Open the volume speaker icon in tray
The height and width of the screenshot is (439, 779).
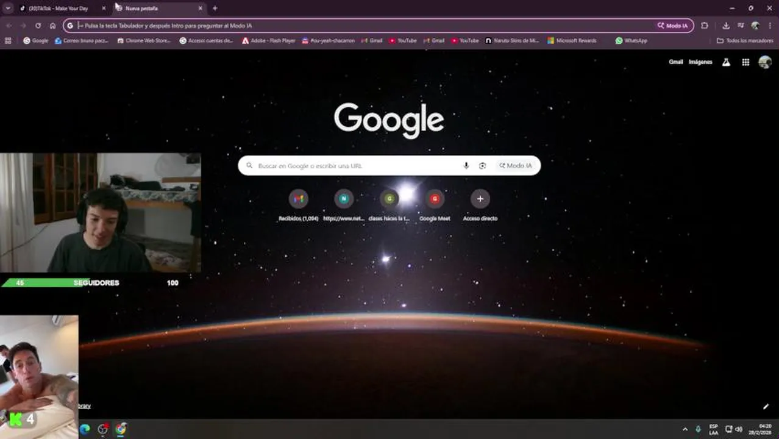739,429
